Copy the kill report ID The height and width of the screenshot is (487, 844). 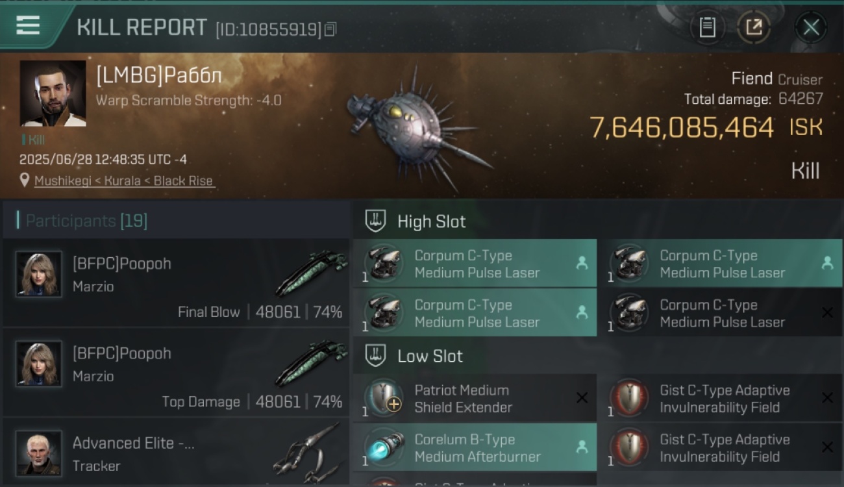pyautogui.click(x=330, y=29)
